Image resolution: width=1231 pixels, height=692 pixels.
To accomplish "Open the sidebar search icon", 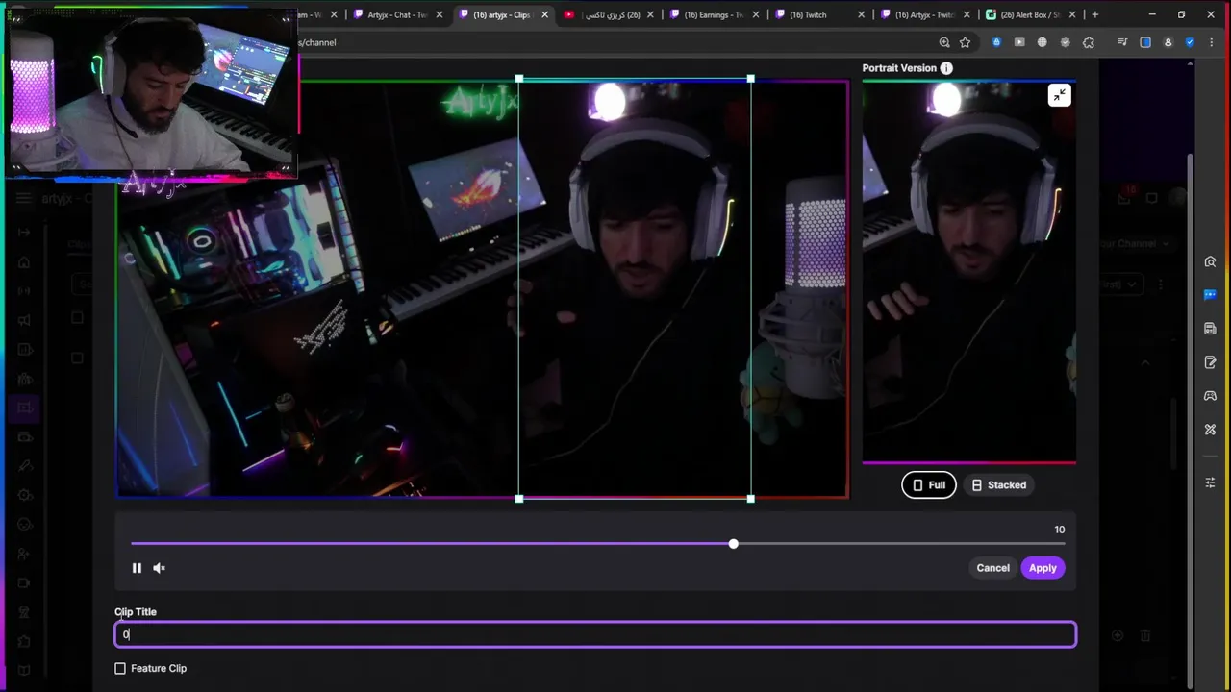I will pos(1210,262).
